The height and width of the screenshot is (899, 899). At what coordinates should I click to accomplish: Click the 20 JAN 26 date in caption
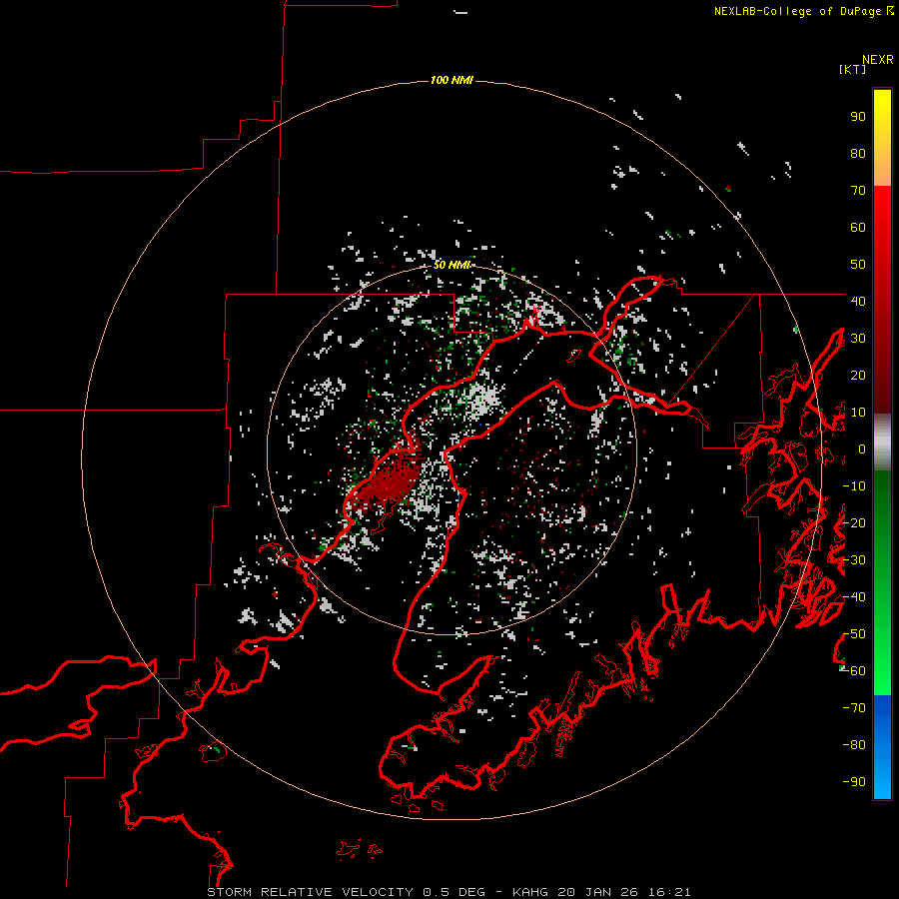pyautogui.click(x=598, y=892)
